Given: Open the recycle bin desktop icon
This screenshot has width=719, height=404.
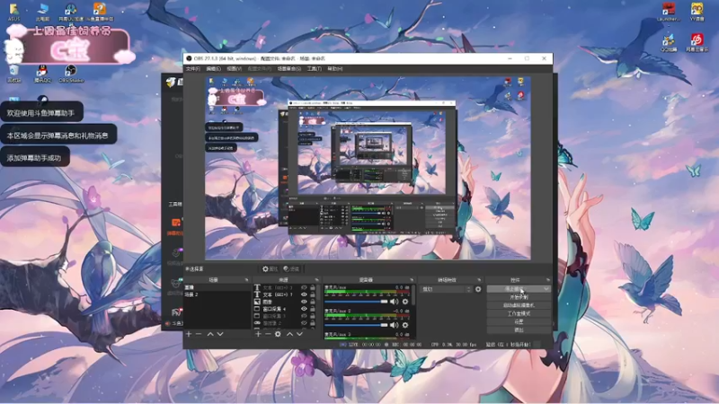Looking at the screenshot, I should coord(13,74).
